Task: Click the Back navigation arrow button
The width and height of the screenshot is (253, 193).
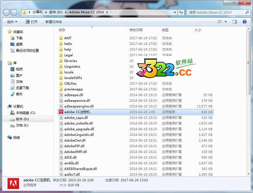Action: (x=6, y=12)
